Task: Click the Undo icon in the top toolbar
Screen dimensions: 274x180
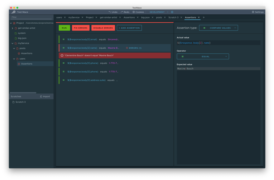Action: (x=110, y=12)
